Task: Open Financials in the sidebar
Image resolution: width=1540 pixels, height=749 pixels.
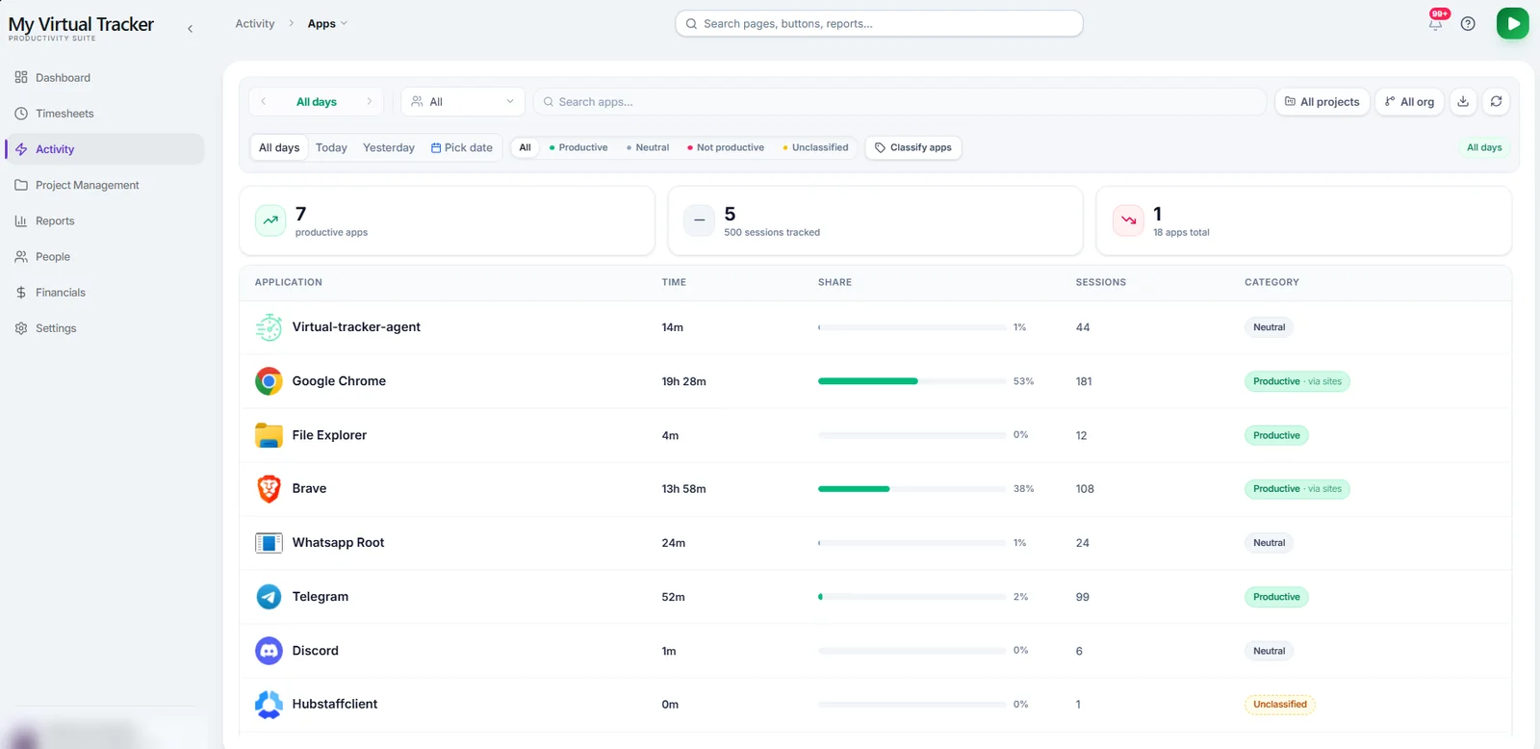Action: (x=104, y=293)
